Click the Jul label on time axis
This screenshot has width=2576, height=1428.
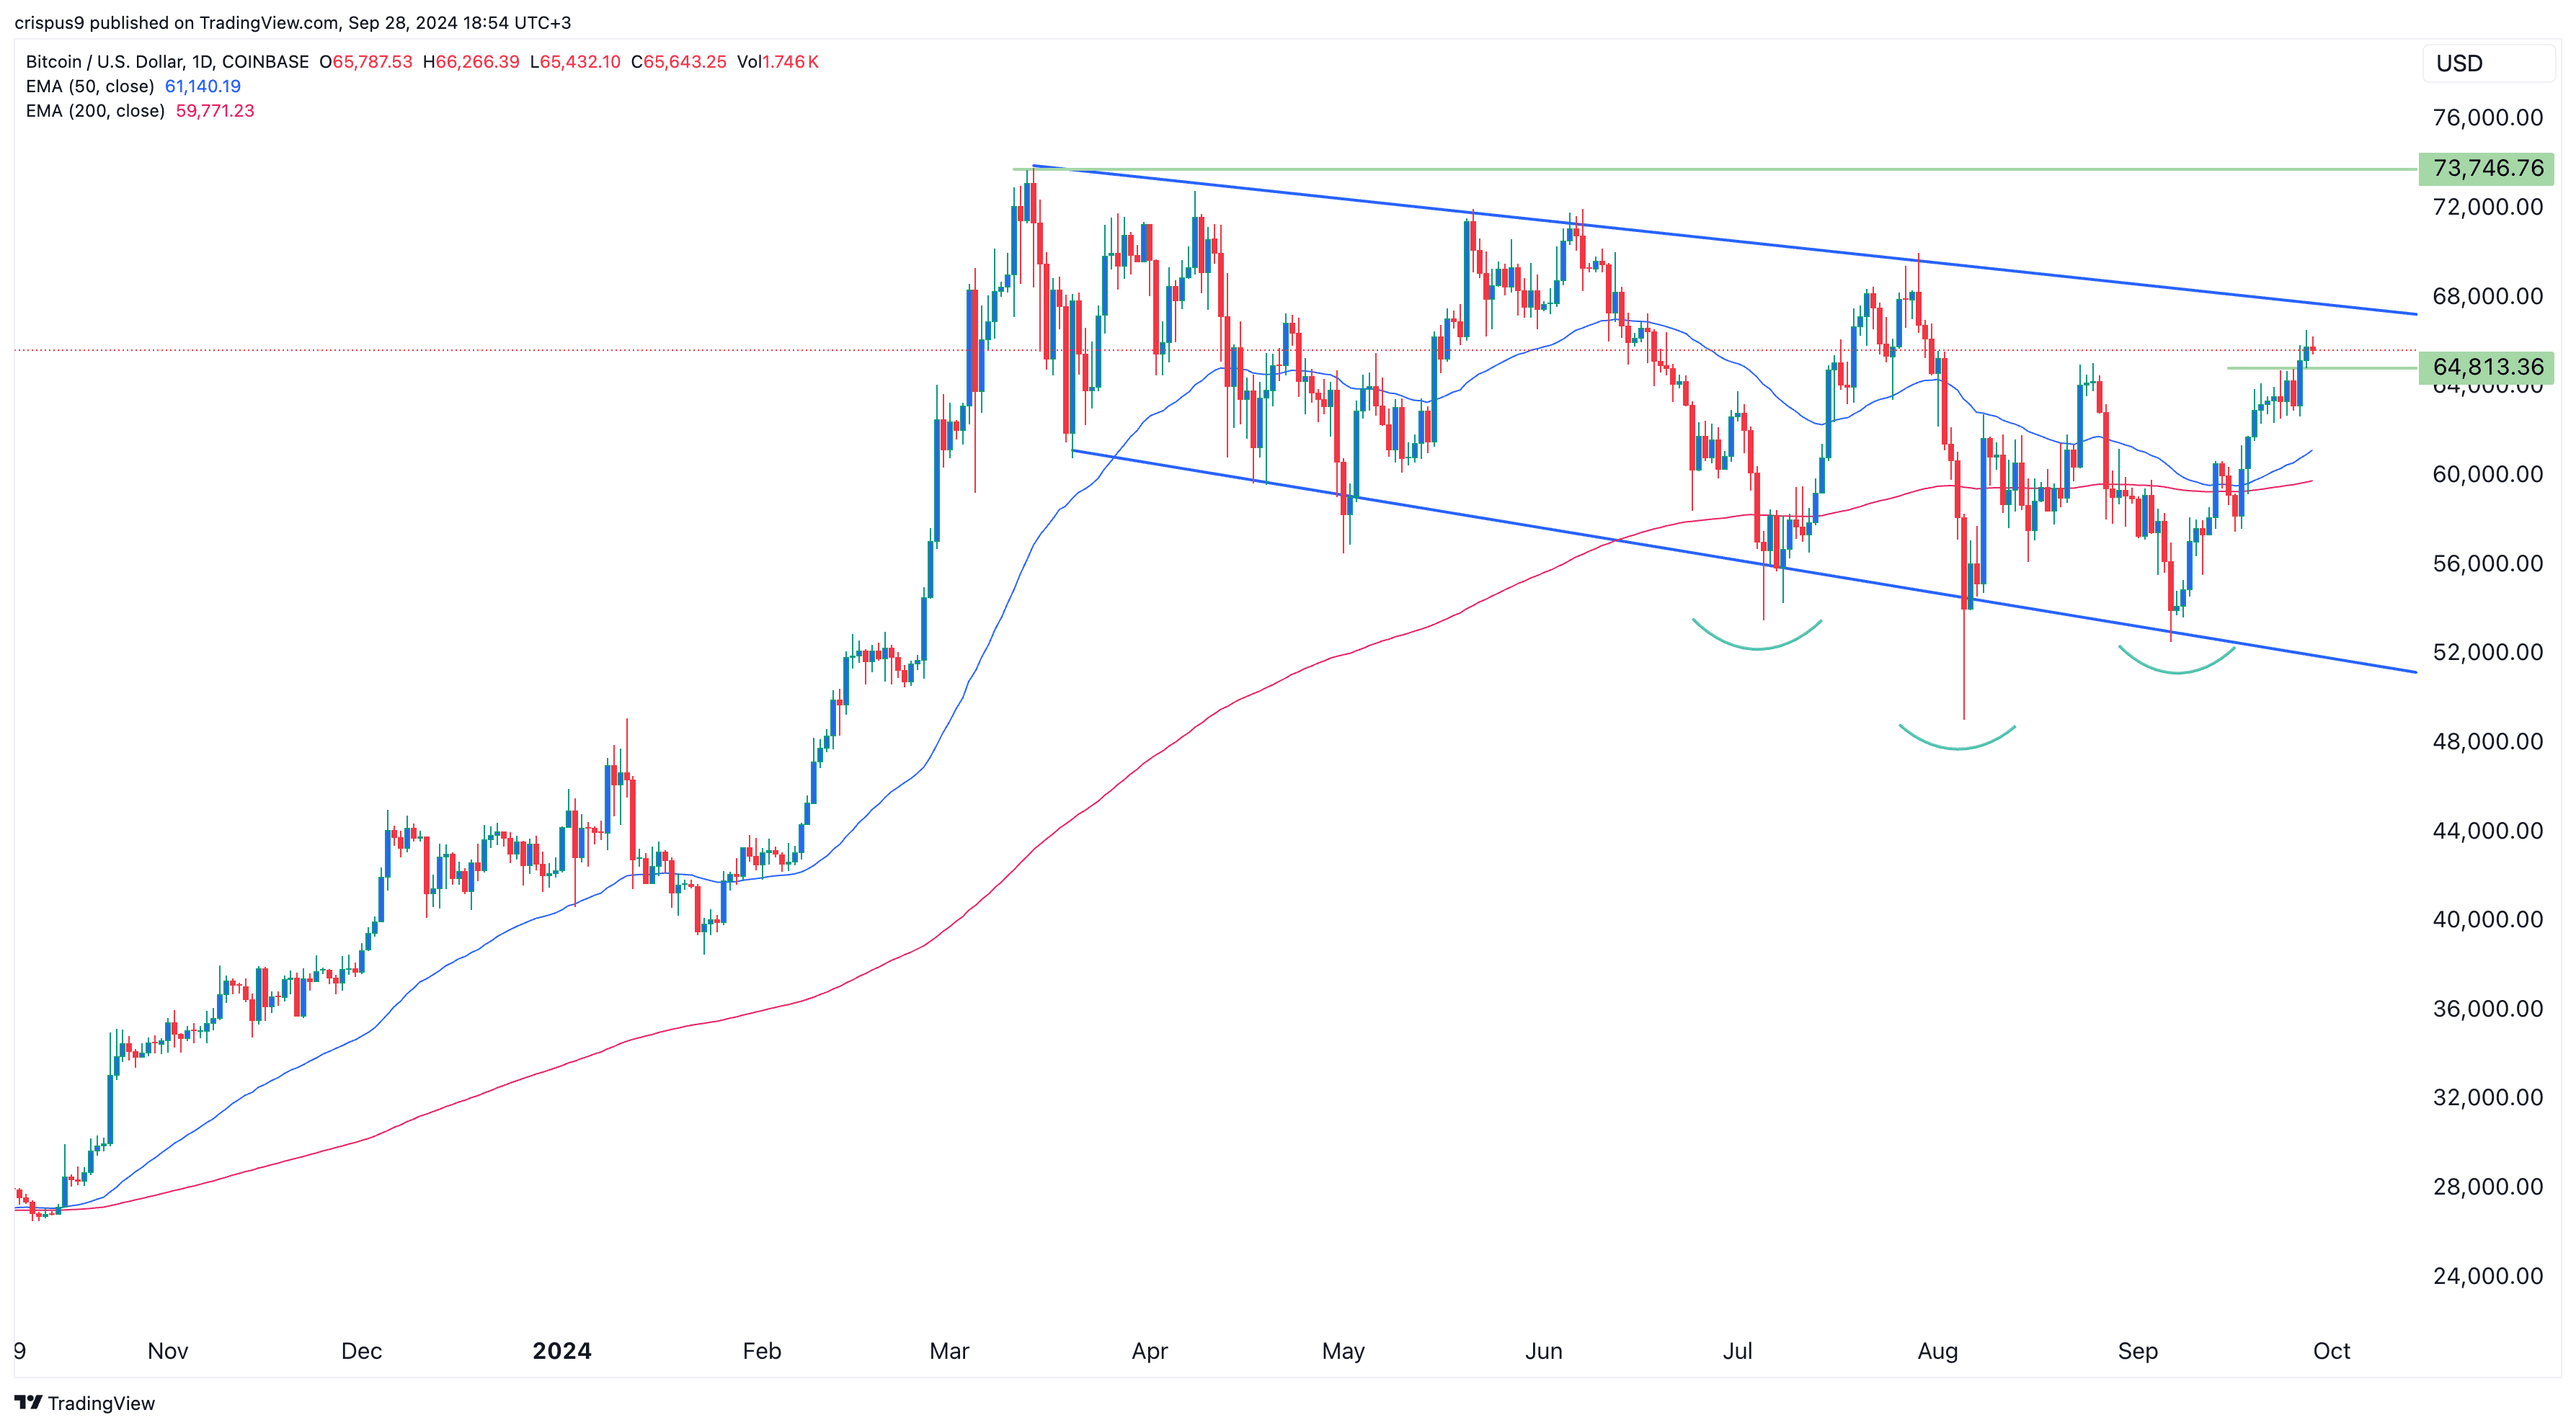coord(1737,1351)
